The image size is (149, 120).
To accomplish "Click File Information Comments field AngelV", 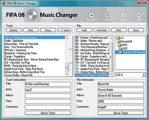I will pos(121,107).
